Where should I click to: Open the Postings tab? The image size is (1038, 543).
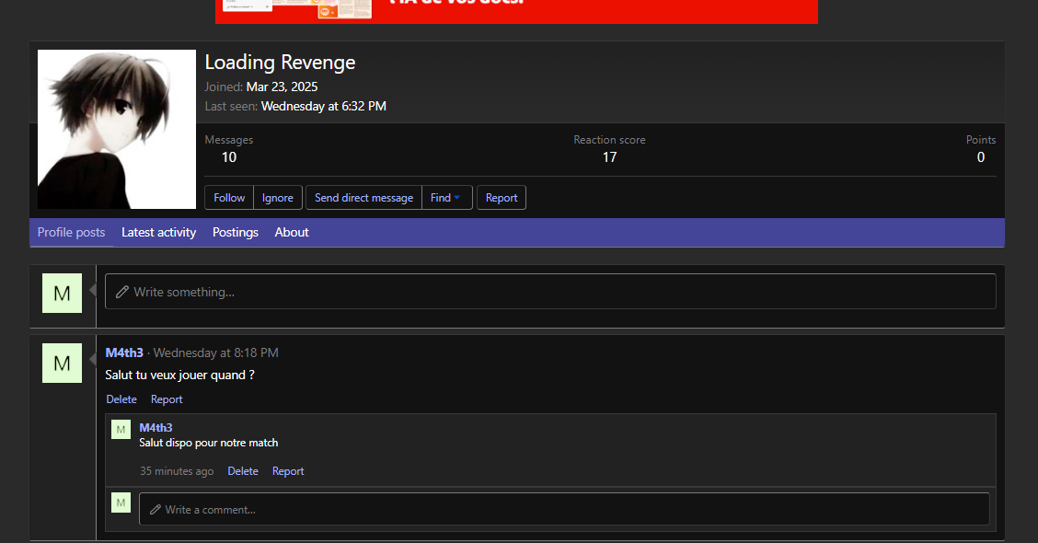[x=236, y=233]
